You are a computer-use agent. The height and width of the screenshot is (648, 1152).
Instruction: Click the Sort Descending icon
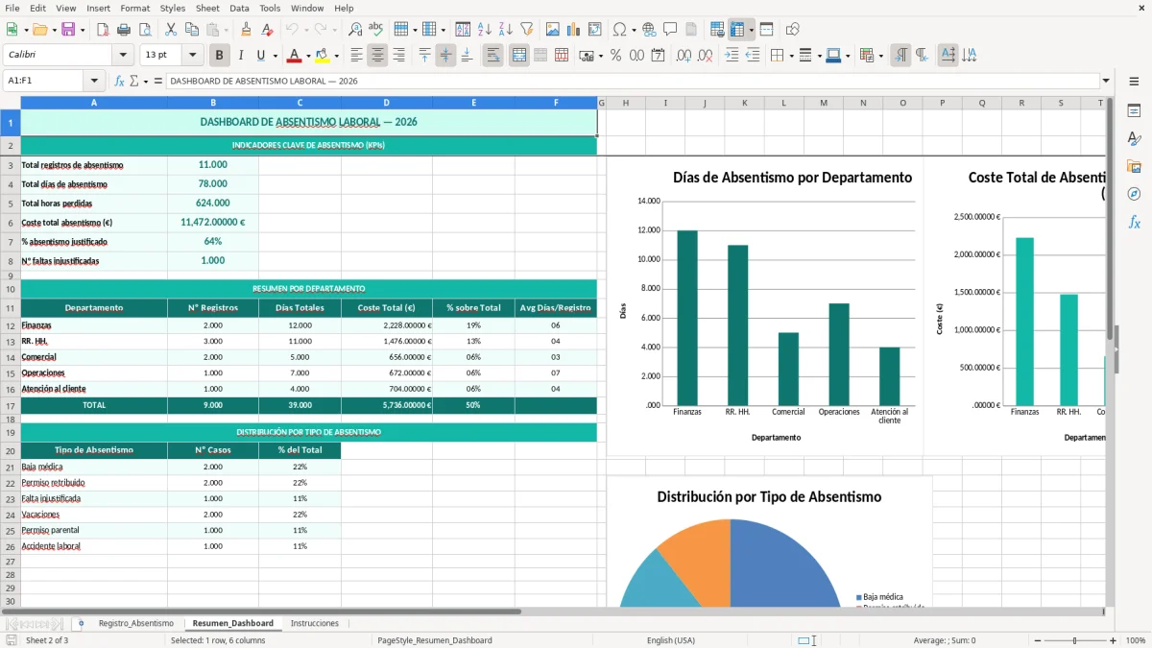(x=505, y=30)
